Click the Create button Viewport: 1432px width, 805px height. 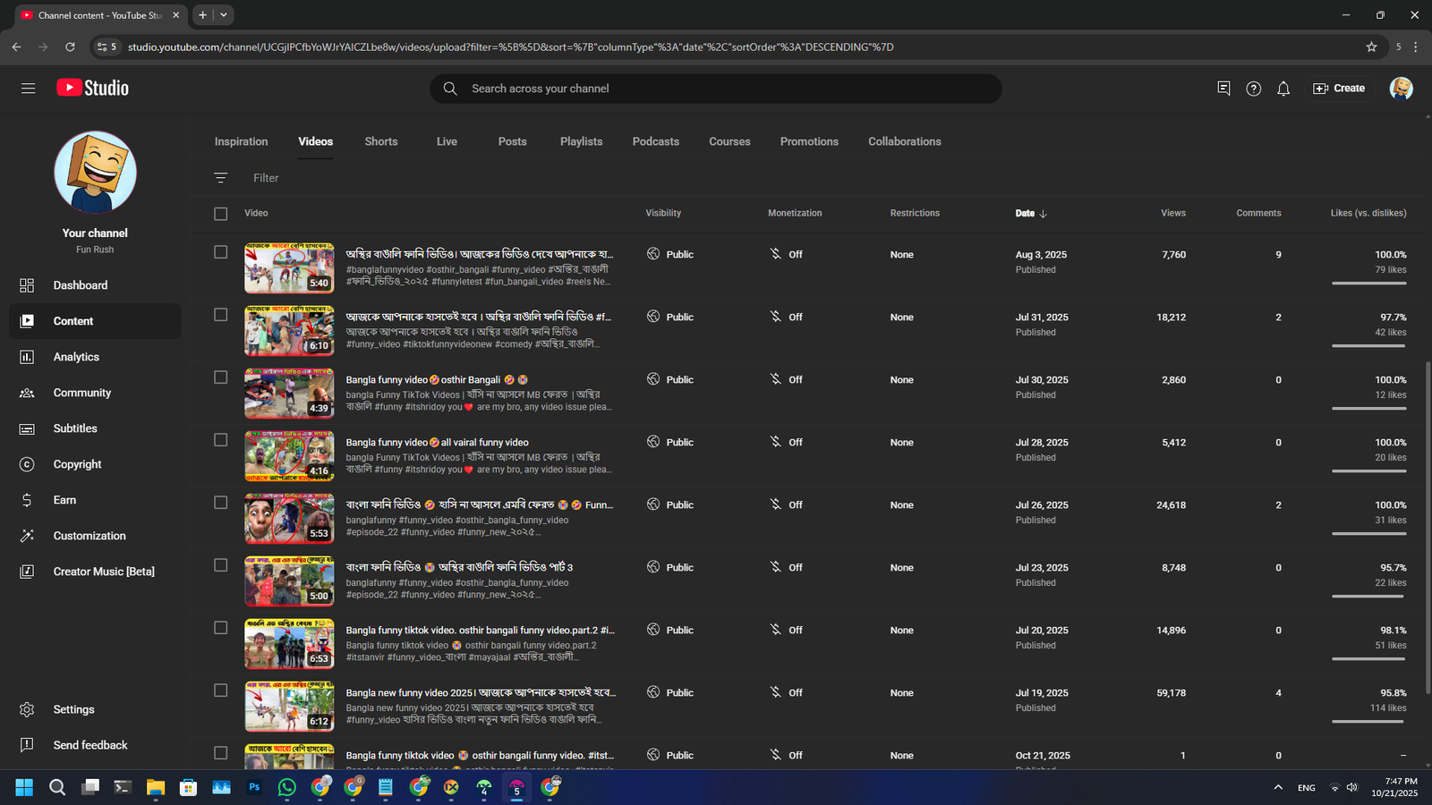(x=1339, y=89)
